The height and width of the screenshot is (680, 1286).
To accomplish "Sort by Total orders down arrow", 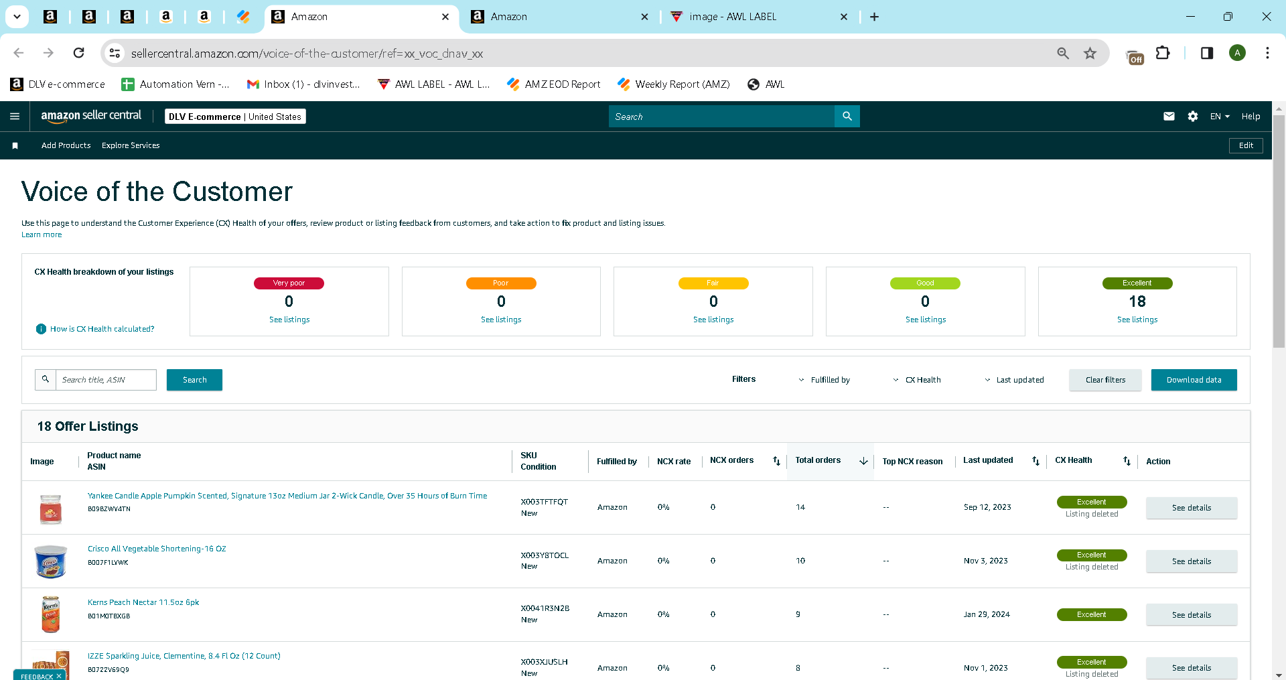I will pos(863,461).
